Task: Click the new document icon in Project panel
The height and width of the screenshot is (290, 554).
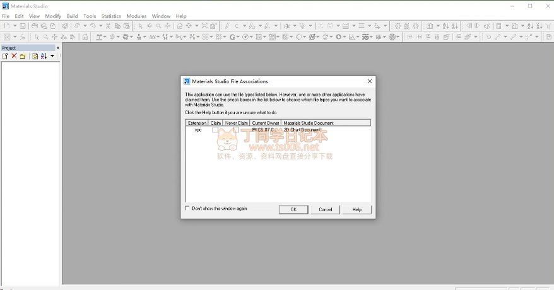Action: point(5,57)
